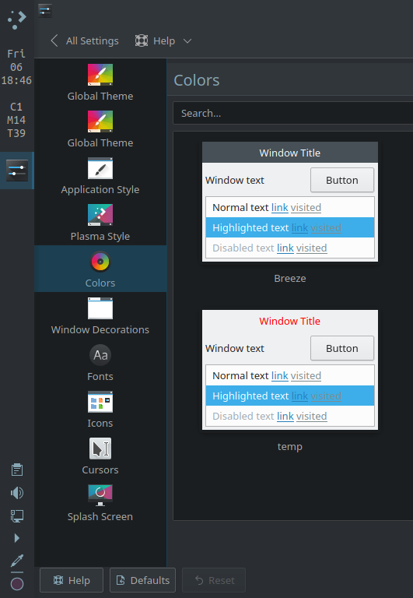Click the C1 M14 T39 system monitor widget
Viewport: 413px width, 598px height.
[x=16, y=120]
